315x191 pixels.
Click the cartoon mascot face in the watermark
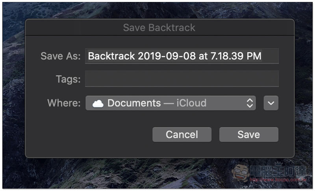point(241,173)
